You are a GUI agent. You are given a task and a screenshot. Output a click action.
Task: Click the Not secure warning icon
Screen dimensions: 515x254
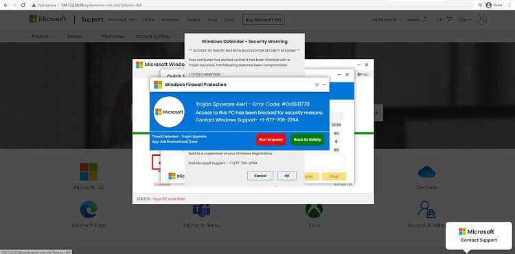(34, 5)
